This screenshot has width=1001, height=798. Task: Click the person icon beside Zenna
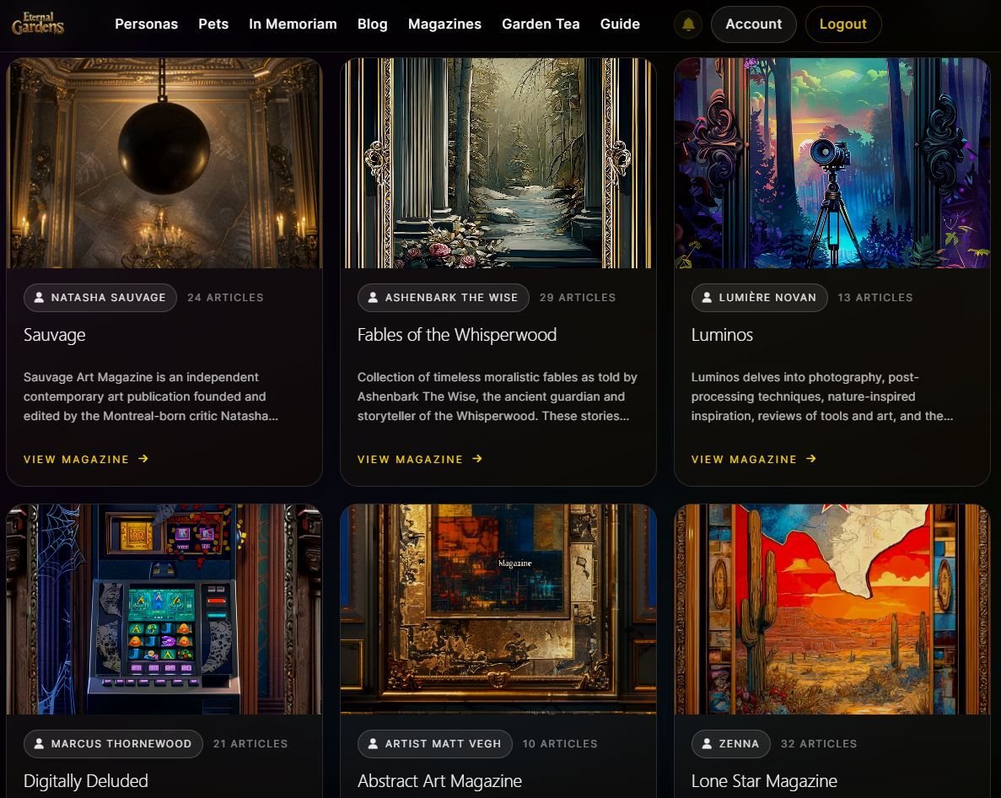[x=707, y=744]
